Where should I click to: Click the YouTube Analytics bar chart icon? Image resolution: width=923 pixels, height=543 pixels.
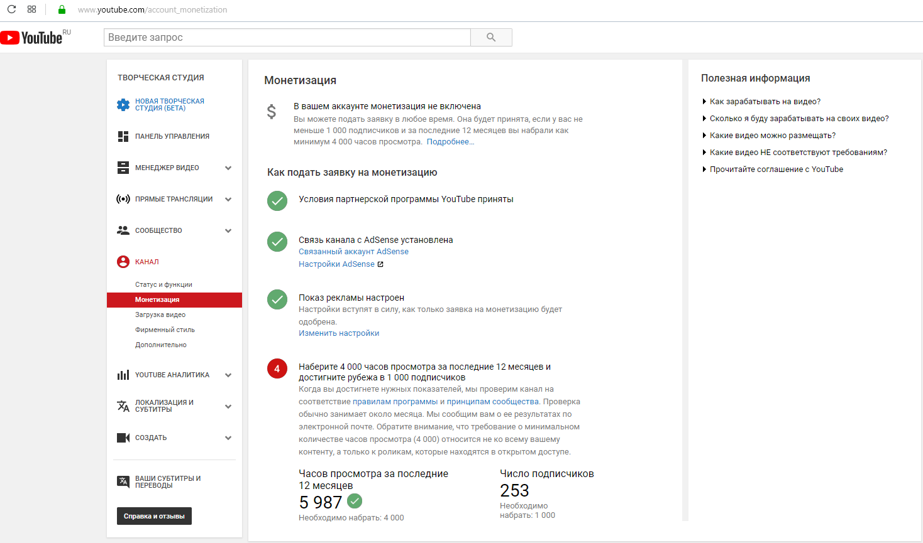123,375
